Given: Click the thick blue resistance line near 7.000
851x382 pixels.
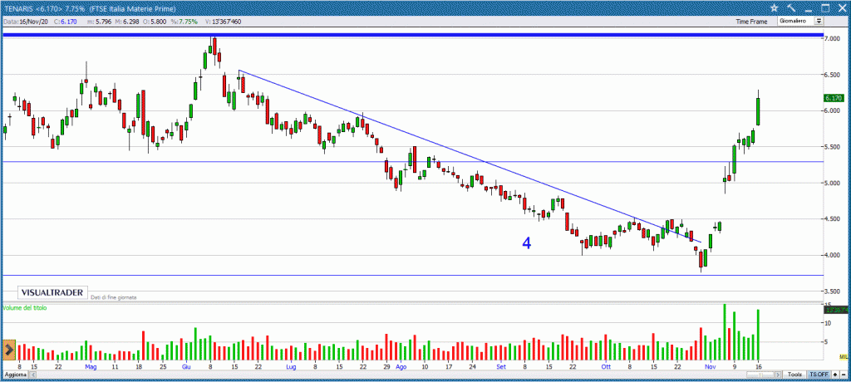Looking at the screenshot, I should 412,35.
